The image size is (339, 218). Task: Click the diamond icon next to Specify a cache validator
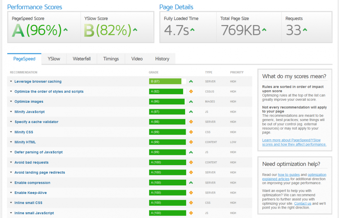(191, 122)
